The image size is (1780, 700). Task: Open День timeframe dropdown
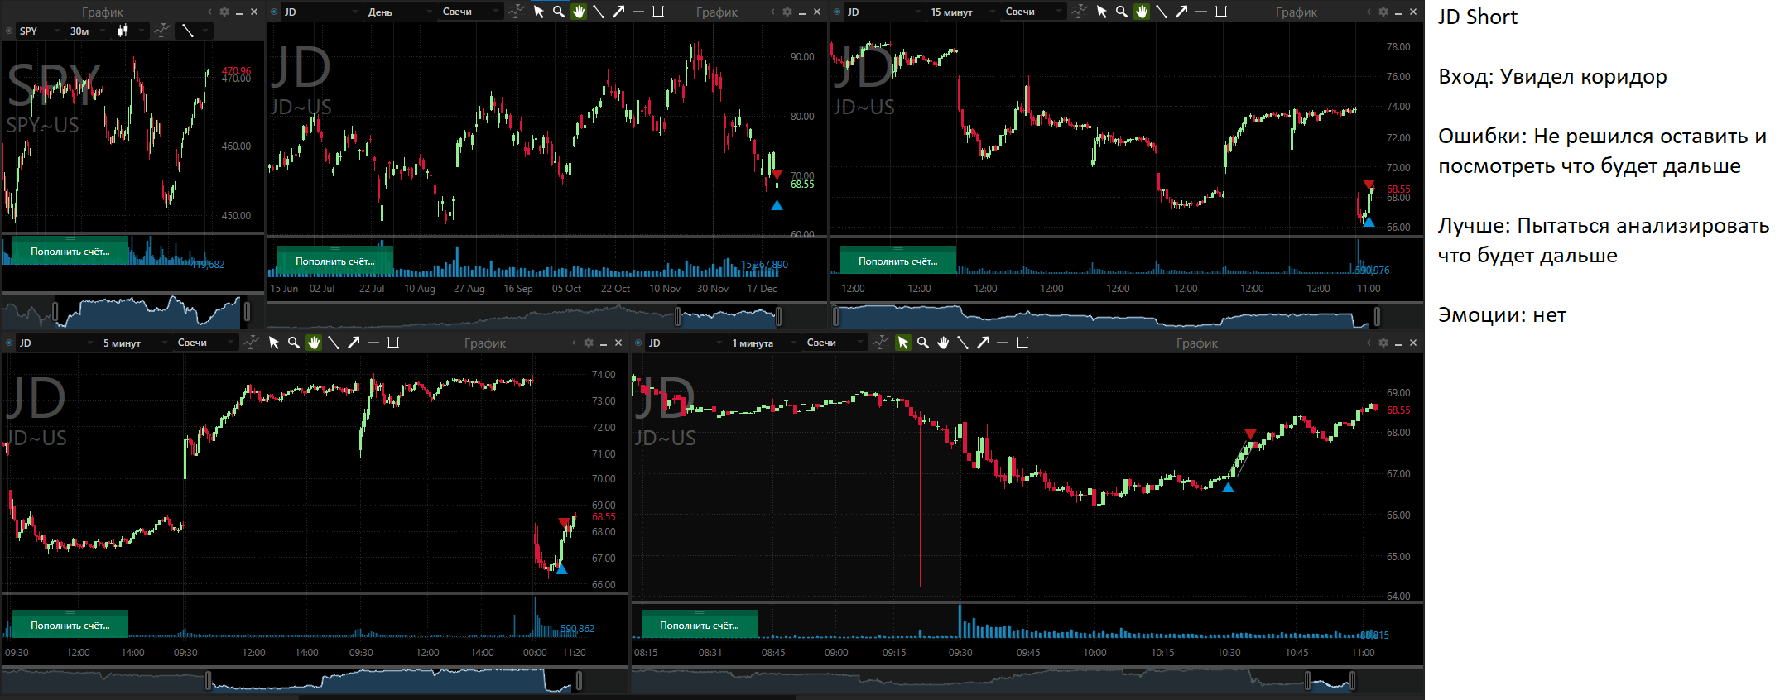click(400, 12)
